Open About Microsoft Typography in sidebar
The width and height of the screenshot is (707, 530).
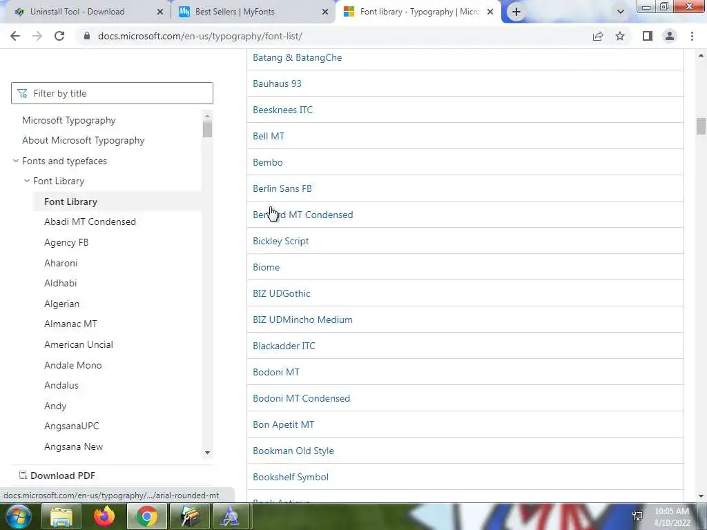coord(84,140)
